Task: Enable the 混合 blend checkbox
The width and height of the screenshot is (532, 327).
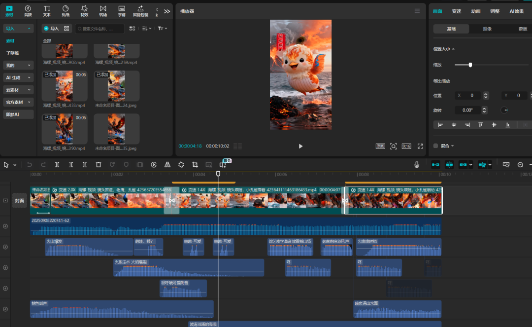Action: pos(435,146)
